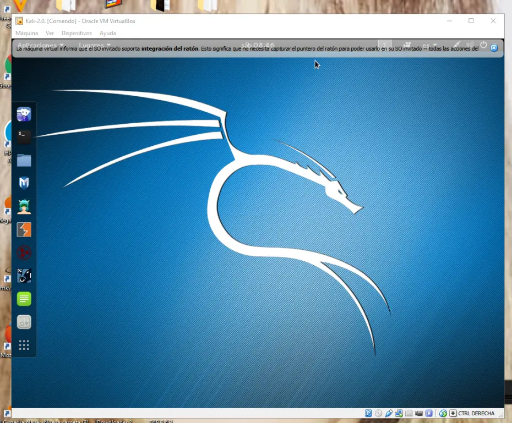Viewport: 512px width, 423px height.
Task: Start Metasploit Framework from the dock
Action: pyautogui.click(x=24, y=183)
